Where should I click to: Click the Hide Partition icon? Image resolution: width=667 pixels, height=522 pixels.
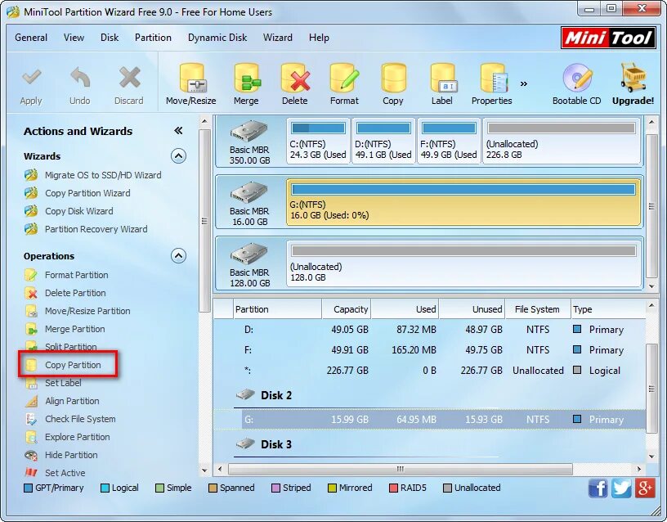click(31, 455)
